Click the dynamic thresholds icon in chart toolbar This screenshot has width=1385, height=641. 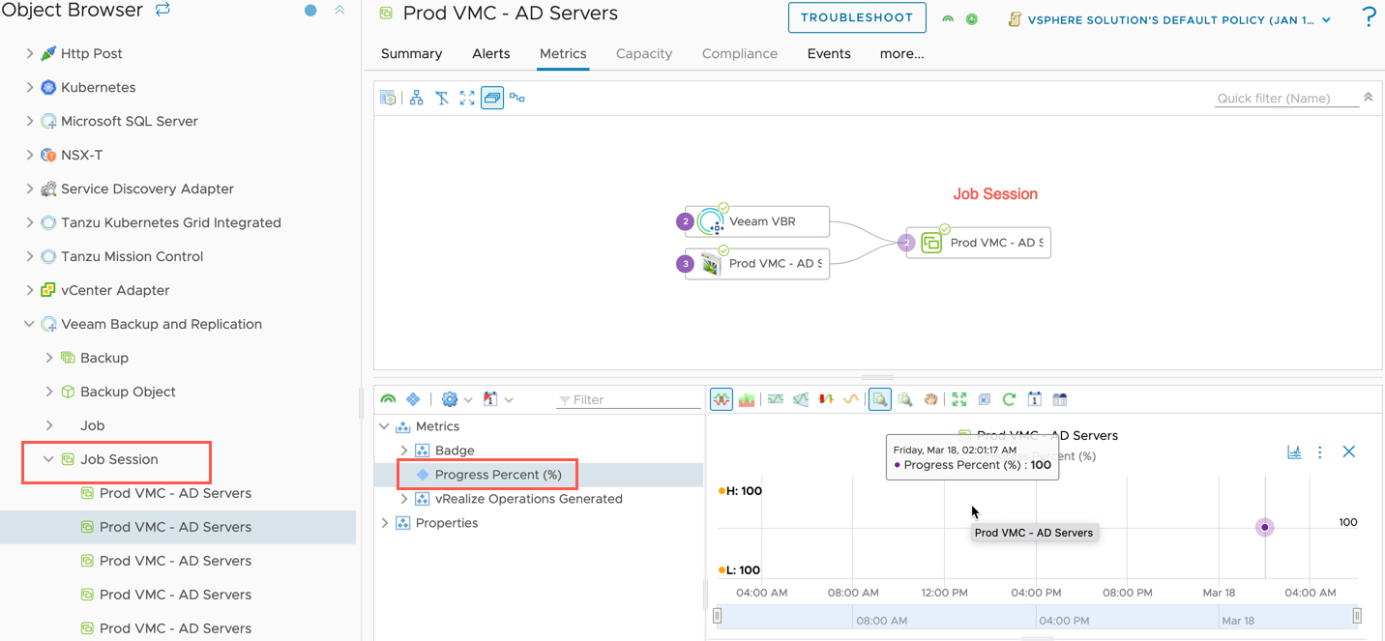(776, 399)
